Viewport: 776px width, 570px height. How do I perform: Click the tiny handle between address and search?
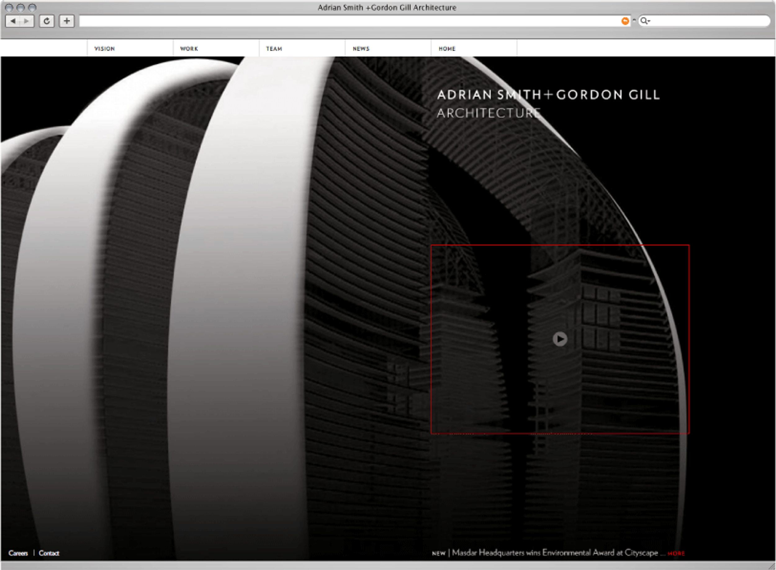(634, 20)
